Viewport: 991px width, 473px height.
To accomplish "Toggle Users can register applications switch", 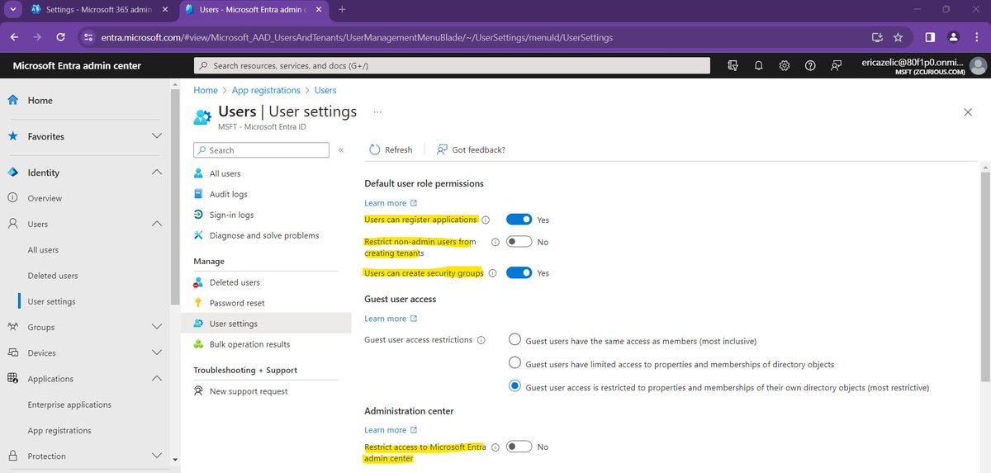I will (x=519, y=220).
